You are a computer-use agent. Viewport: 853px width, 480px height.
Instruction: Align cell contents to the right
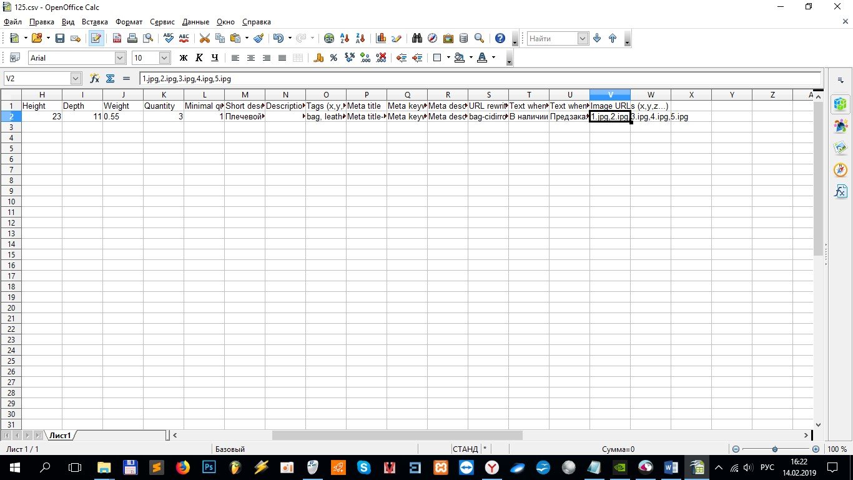(x=267, y=57)
